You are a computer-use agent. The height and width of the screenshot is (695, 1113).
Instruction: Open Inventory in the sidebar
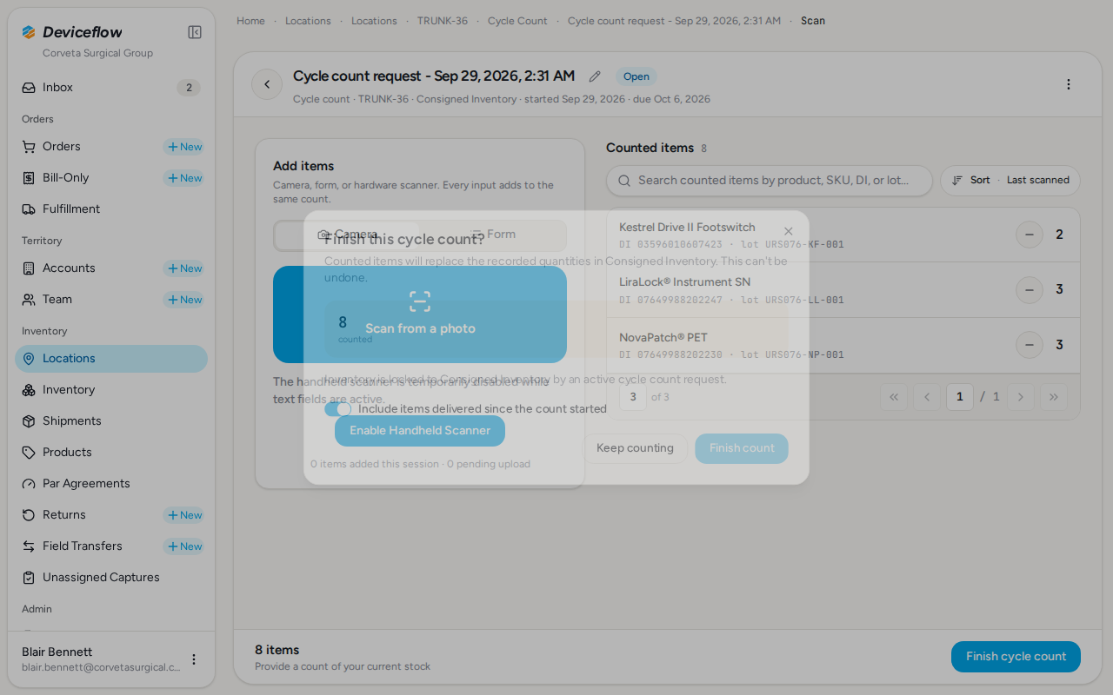[x=111, y=390]
